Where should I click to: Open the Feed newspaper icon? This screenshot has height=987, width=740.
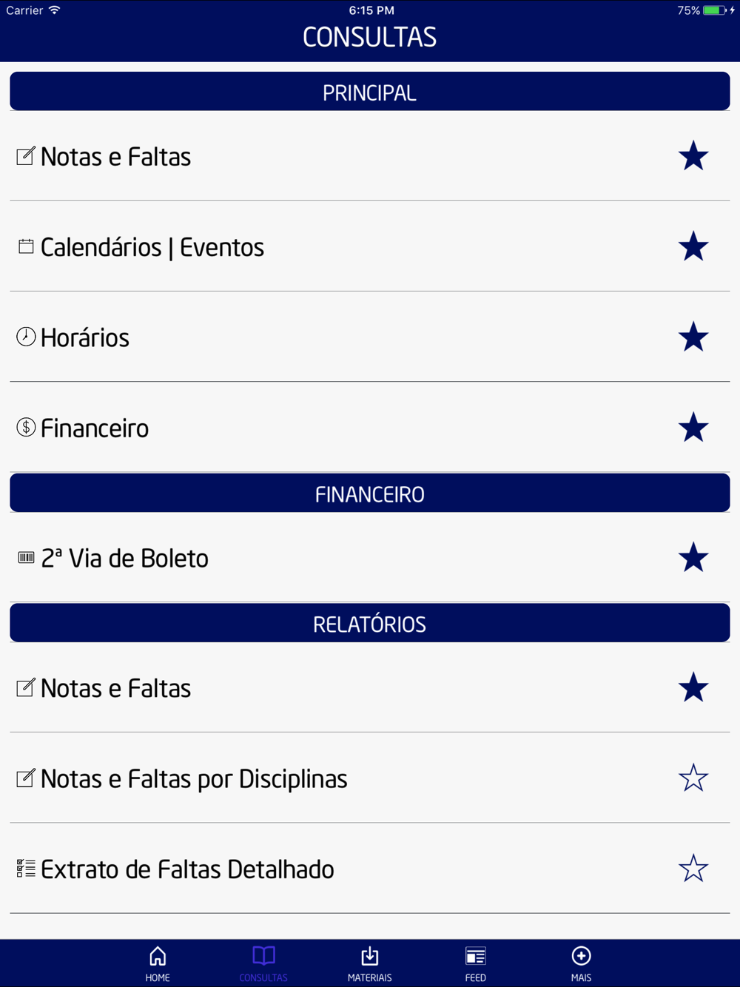[475, 956]
